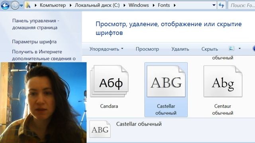Focus the Поиск search field
The width and height of the screenshot is (255, 143).
pos(241,5)
